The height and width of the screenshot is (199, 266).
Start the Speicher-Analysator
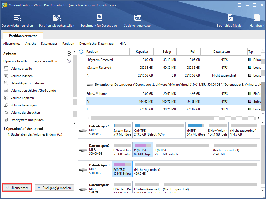(138, 21)
